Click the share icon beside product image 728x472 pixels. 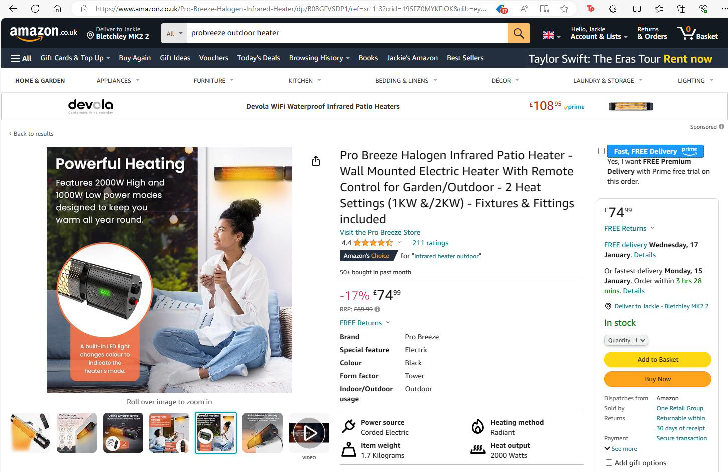coord(316,161)
